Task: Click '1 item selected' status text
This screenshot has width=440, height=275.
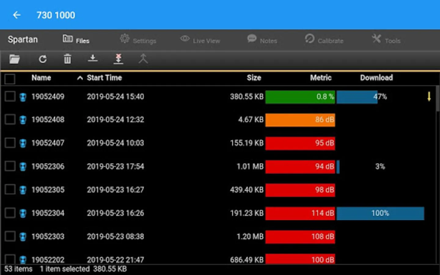Action: click(64, 269)
